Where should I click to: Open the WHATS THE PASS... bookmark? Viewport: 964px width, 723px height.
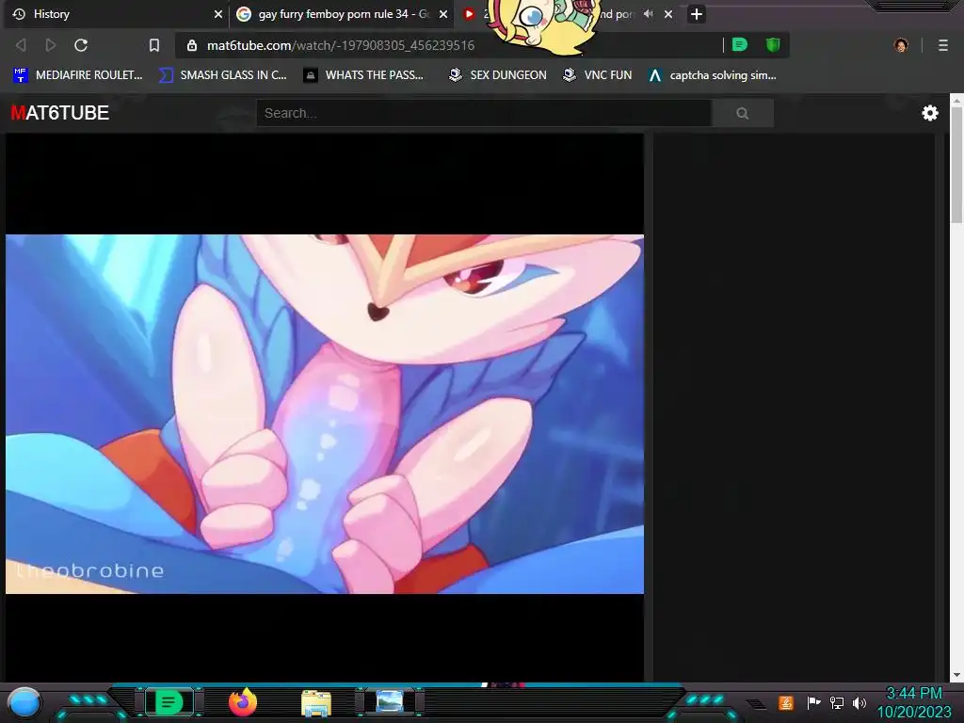point(363,75)
